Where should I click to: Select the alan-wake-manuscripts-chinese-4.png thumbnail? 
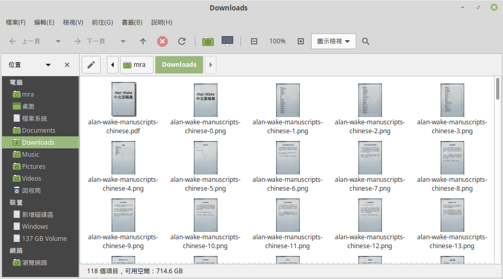pyautogui.click(x=124, y=158)
